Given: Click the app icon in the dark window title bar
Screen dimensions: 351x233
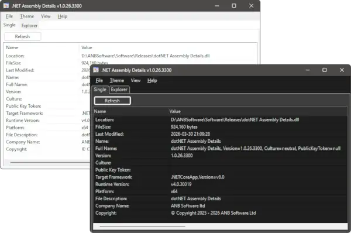Looking at the screenshot, I should click(x=96, y=70).
